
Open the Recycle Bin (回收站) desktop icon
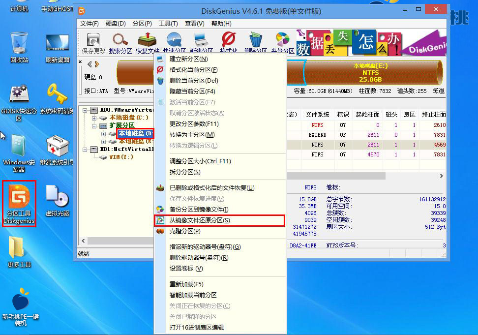point(19,47)
